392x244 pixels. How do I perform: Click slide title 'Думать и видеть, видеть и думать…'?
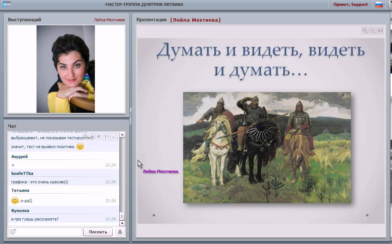pos(261,60)
